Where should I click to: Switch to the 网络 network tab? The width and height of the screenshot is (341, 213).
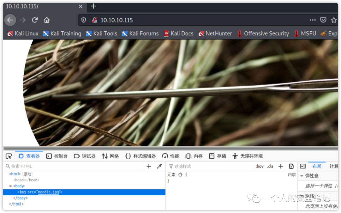[x=110, y=156]
